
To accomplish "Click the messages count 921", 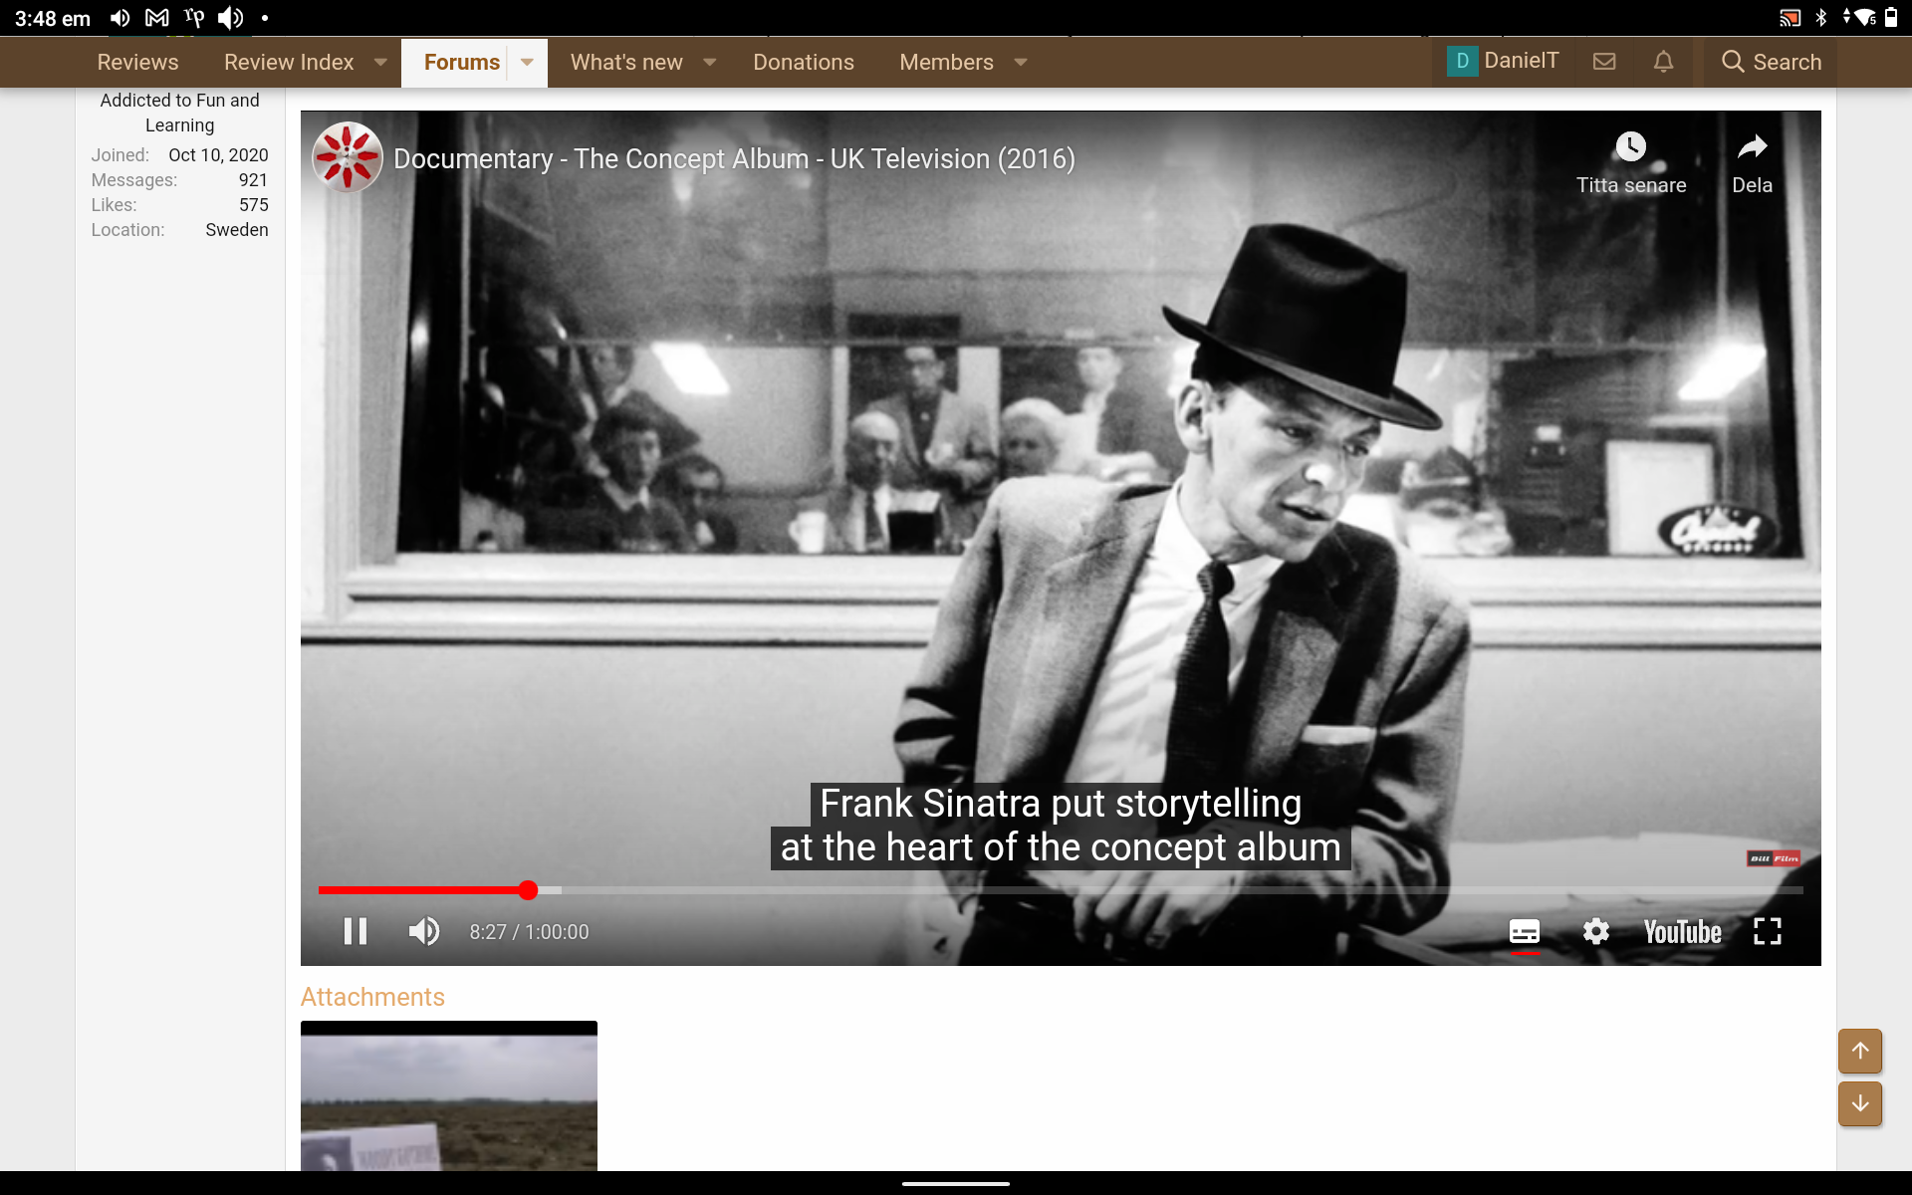I will coord(253,180).
